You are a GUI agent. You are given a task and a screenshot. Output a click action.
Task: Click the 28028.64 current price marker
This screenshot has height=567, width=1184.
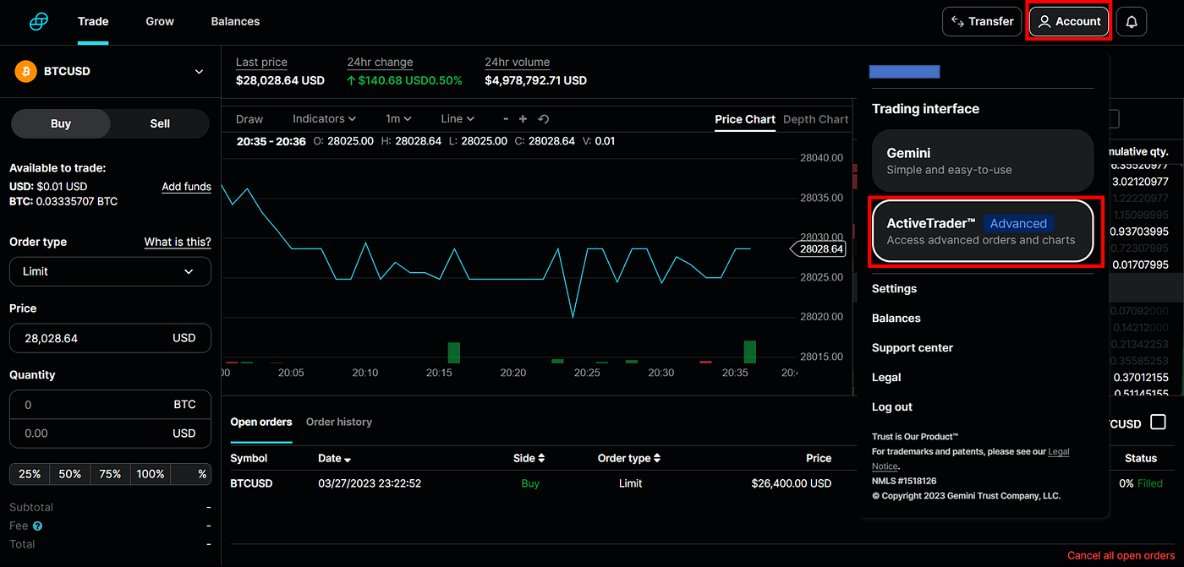coord(819,248)
